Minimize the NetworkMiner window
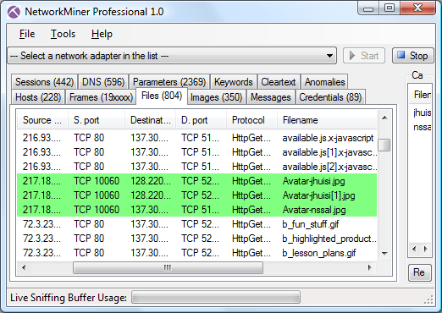The image size is (442, 313). point(368,8)
